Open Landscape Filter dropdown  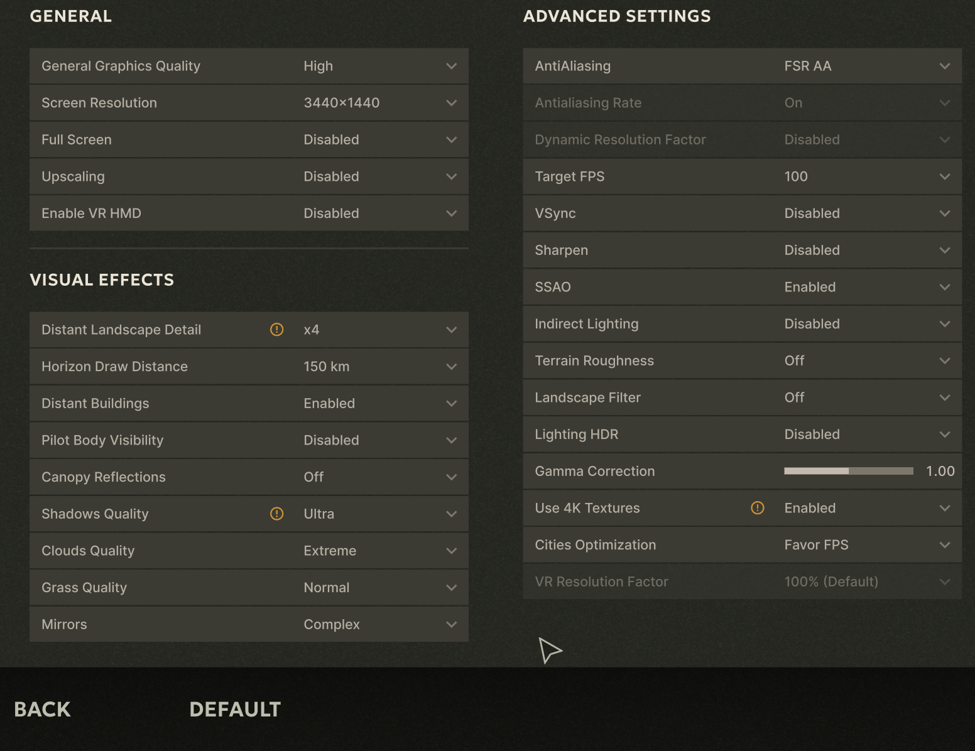tap(742, 397)
